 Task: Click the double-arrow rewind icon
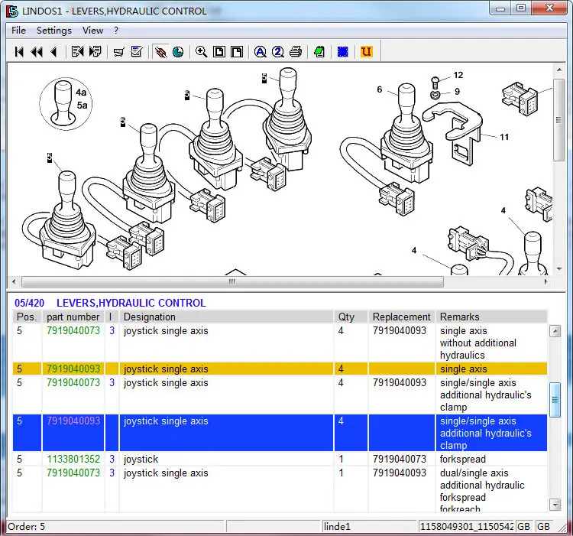click(37, 52)
